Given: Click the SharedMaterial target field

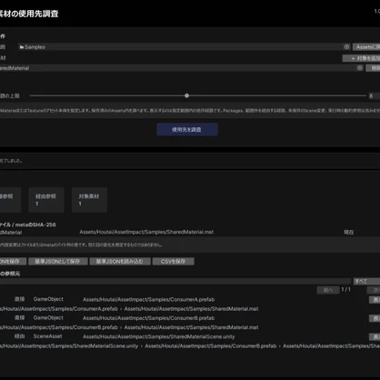Looking at the screenshot, I should coord(182,68).
